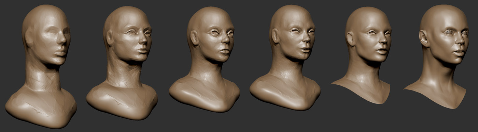Viewport: 478px width, 132px height.
Task: Pick the fourth sculpt stage bust from left
Action: click(285, 57)
